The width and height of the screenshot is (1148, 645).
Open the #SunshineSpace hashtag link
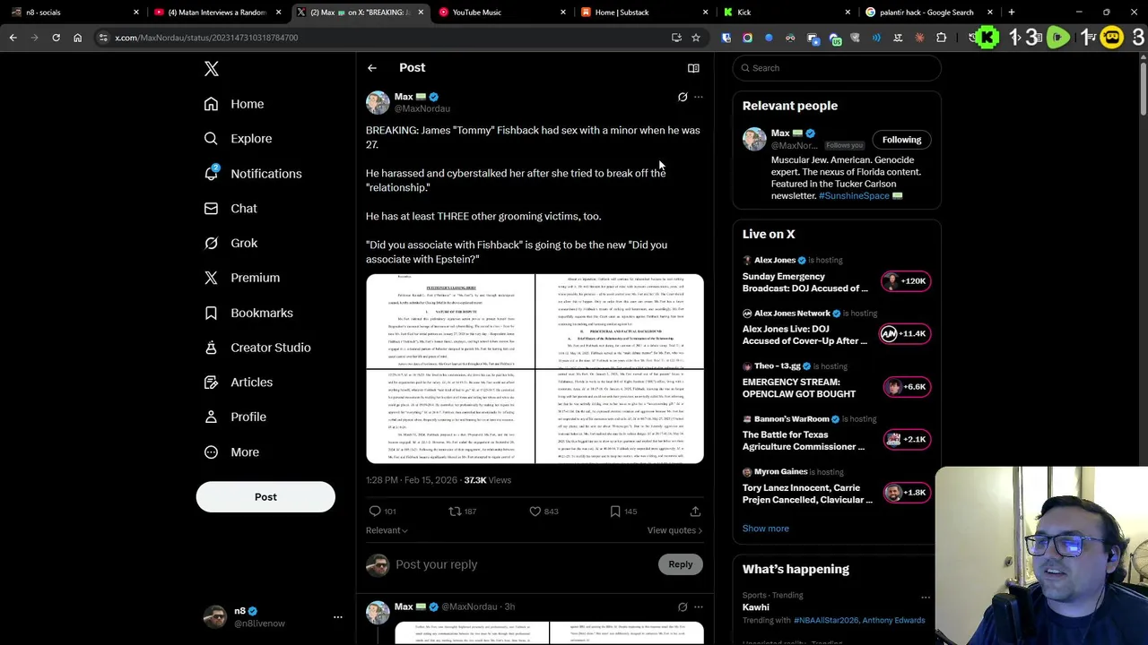tap(854, 196)
